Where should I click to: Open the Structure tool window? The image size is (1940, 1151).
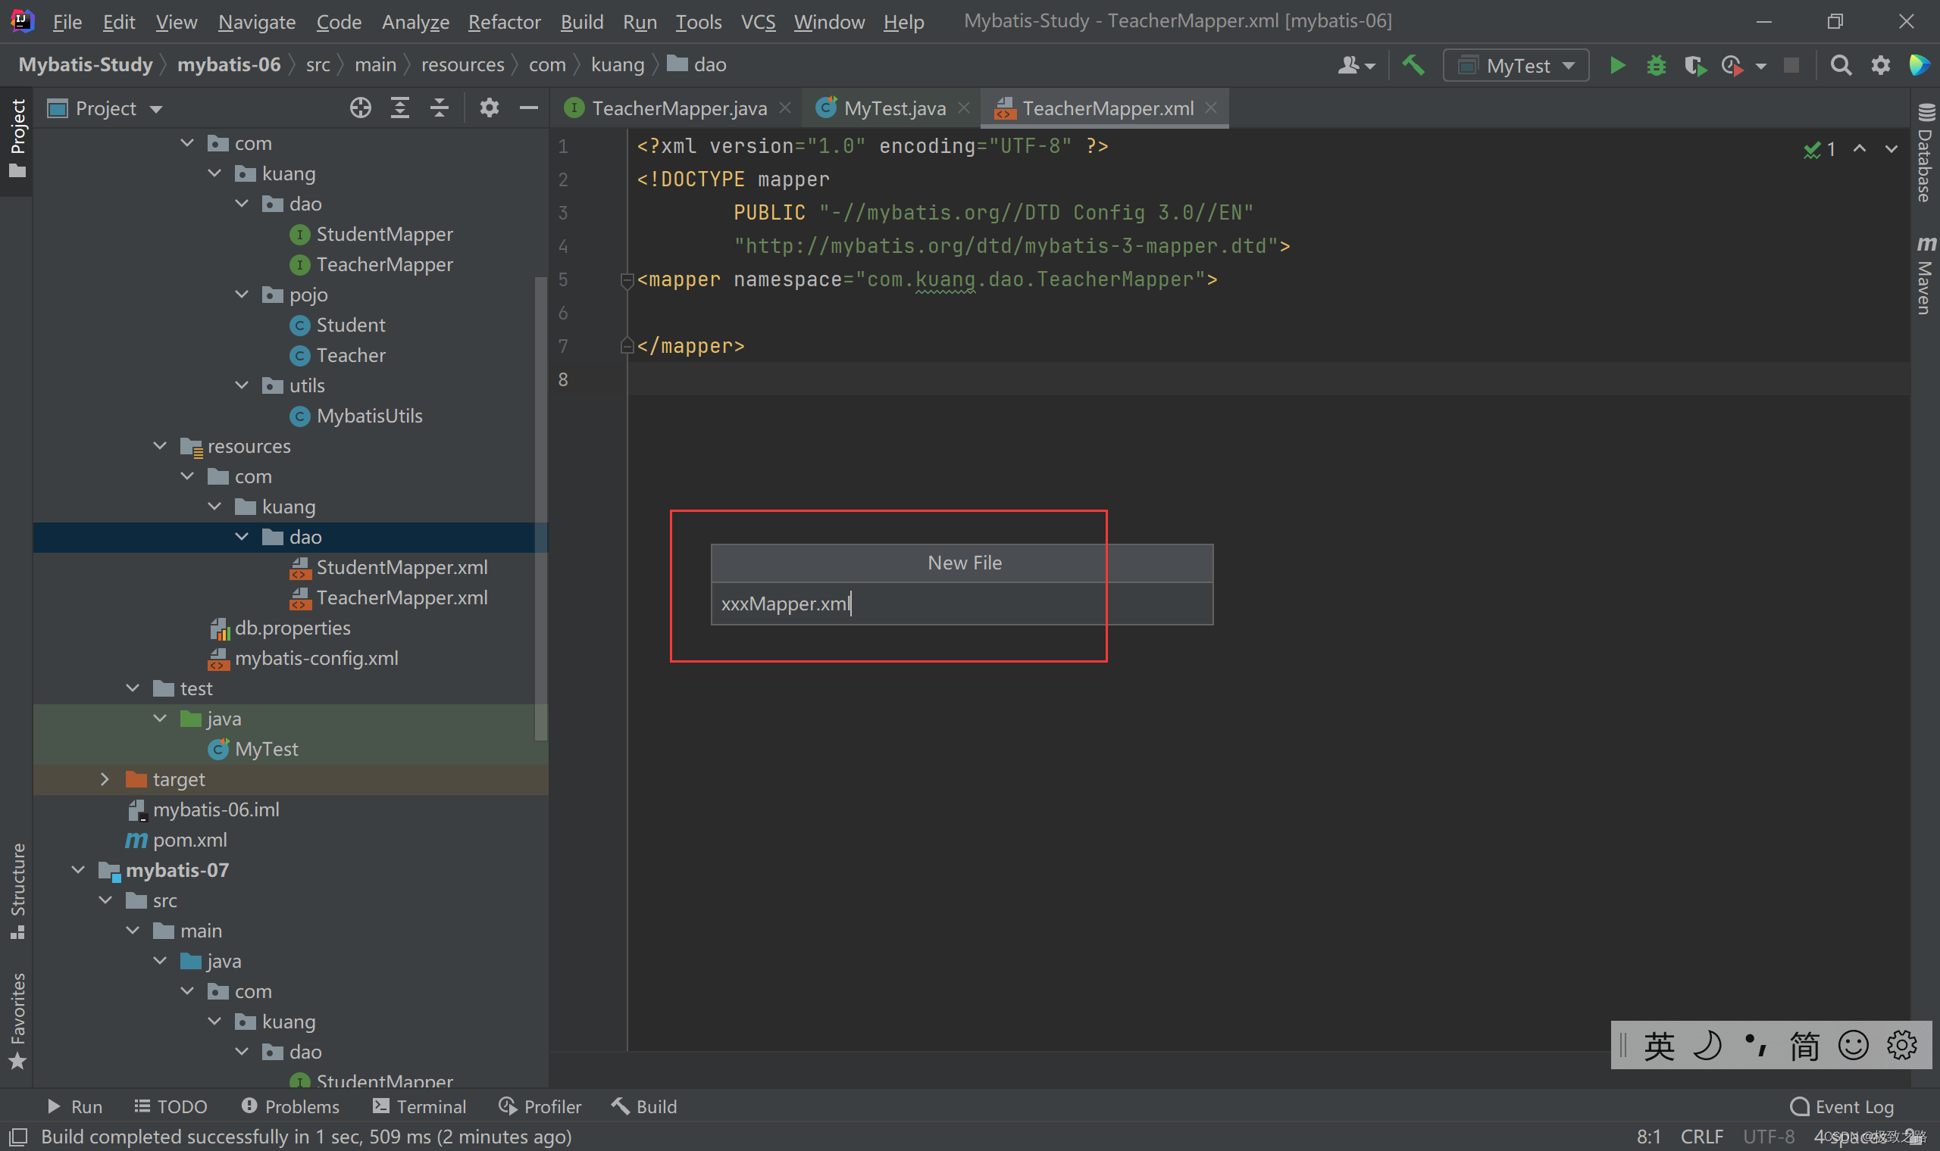click(x=17, y=891)
